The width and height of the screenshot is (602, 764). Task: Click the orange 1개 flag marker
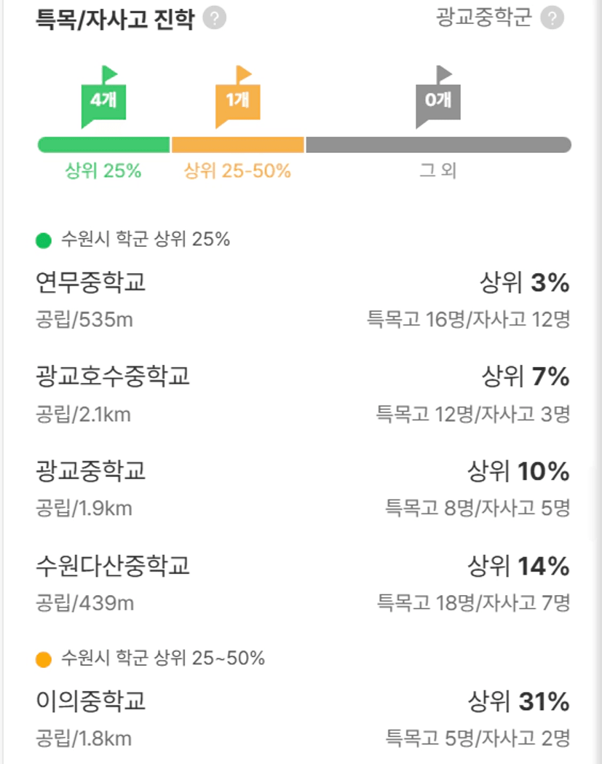pyautogui.click(x=238, y=97)
